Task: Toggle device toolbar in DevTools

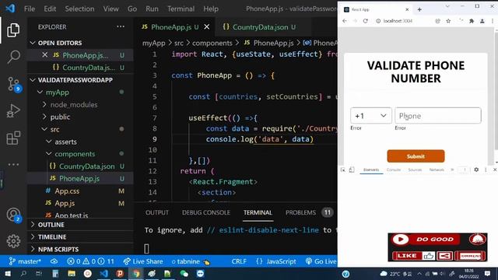Action: coord(352,170)
